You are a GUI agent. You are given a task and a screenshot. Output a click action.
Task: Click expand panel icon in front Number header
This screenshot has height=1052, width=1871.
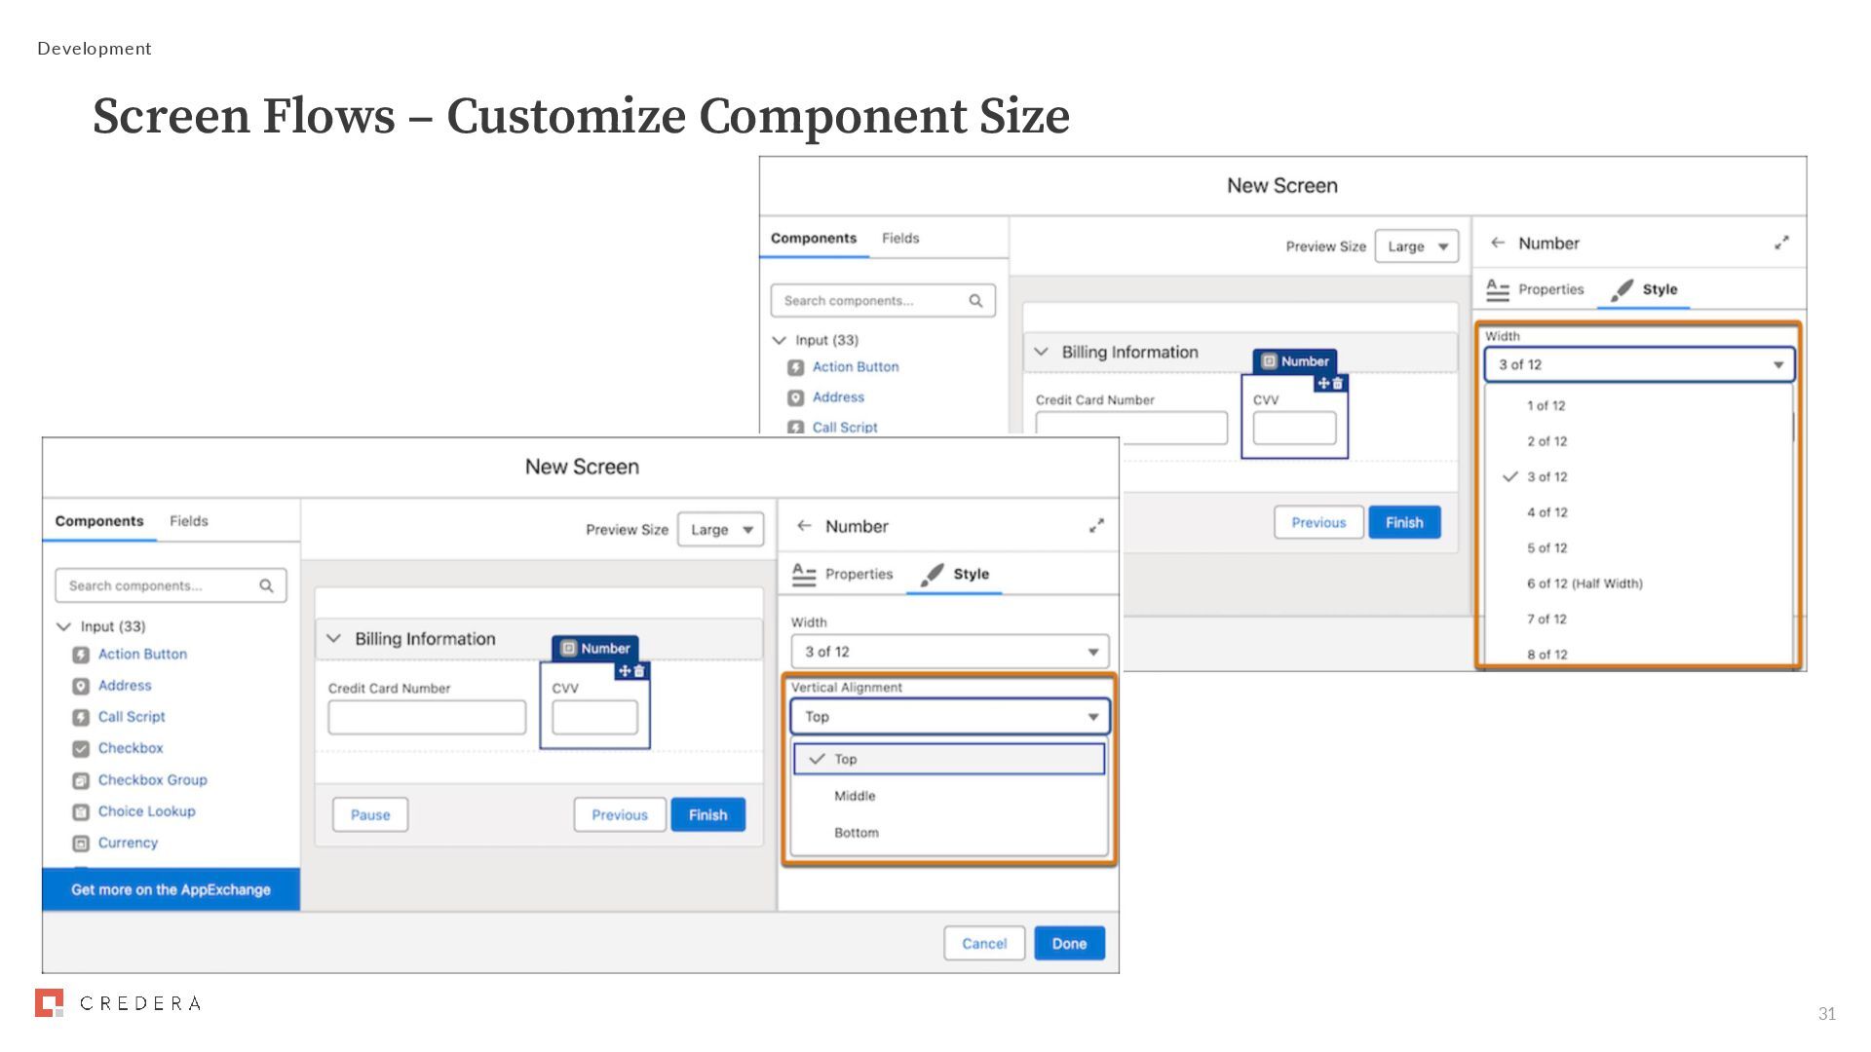click(x=1096, y=526)
